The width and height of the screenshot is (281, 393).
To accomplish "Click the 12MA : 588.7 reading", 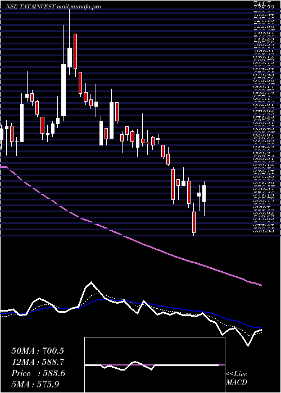I will [x=38, y=362].
